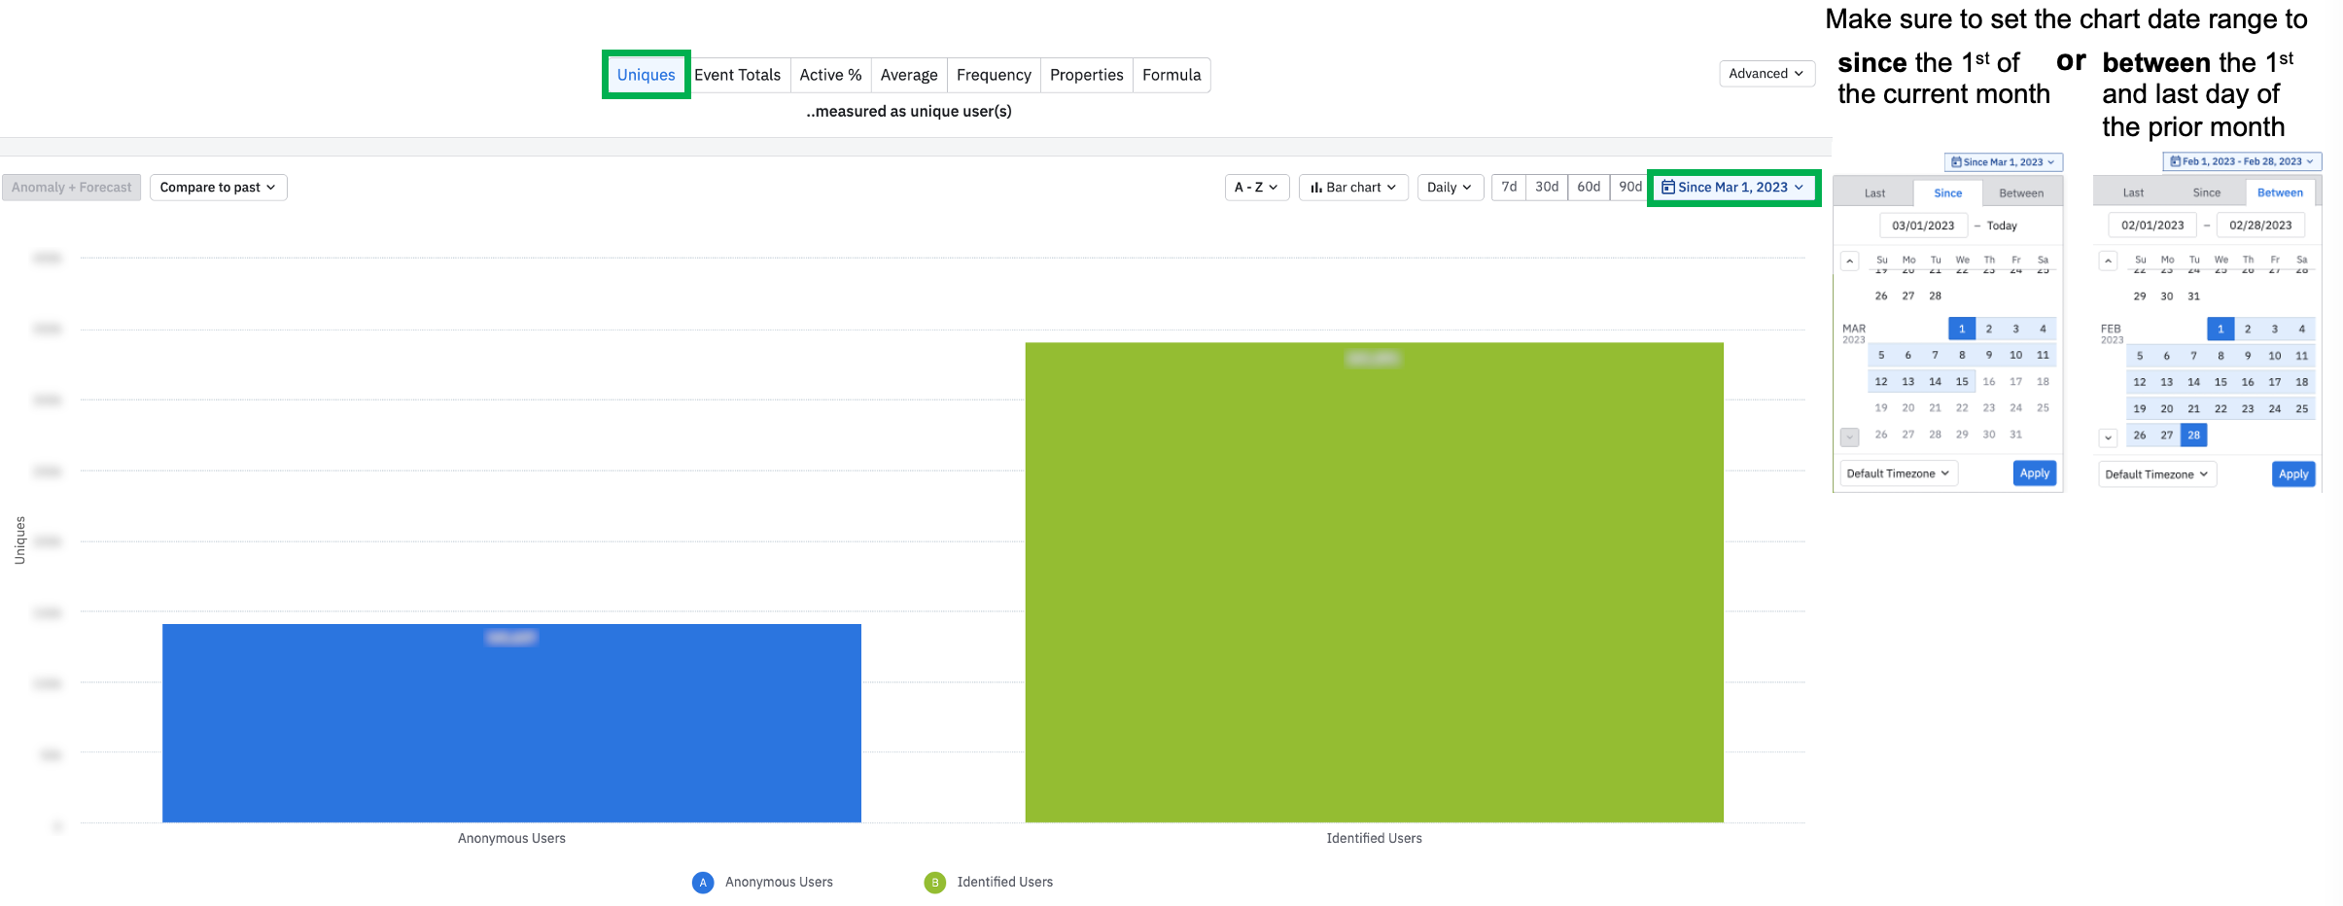Open Default Timezone dropdown in the February popup

(x=2156, y=474)
